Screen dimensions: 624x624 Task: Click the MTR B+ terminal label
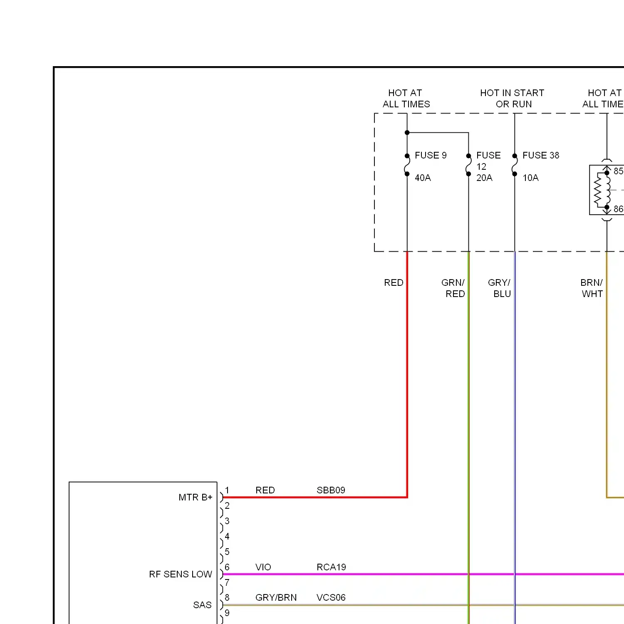point(196,497)
